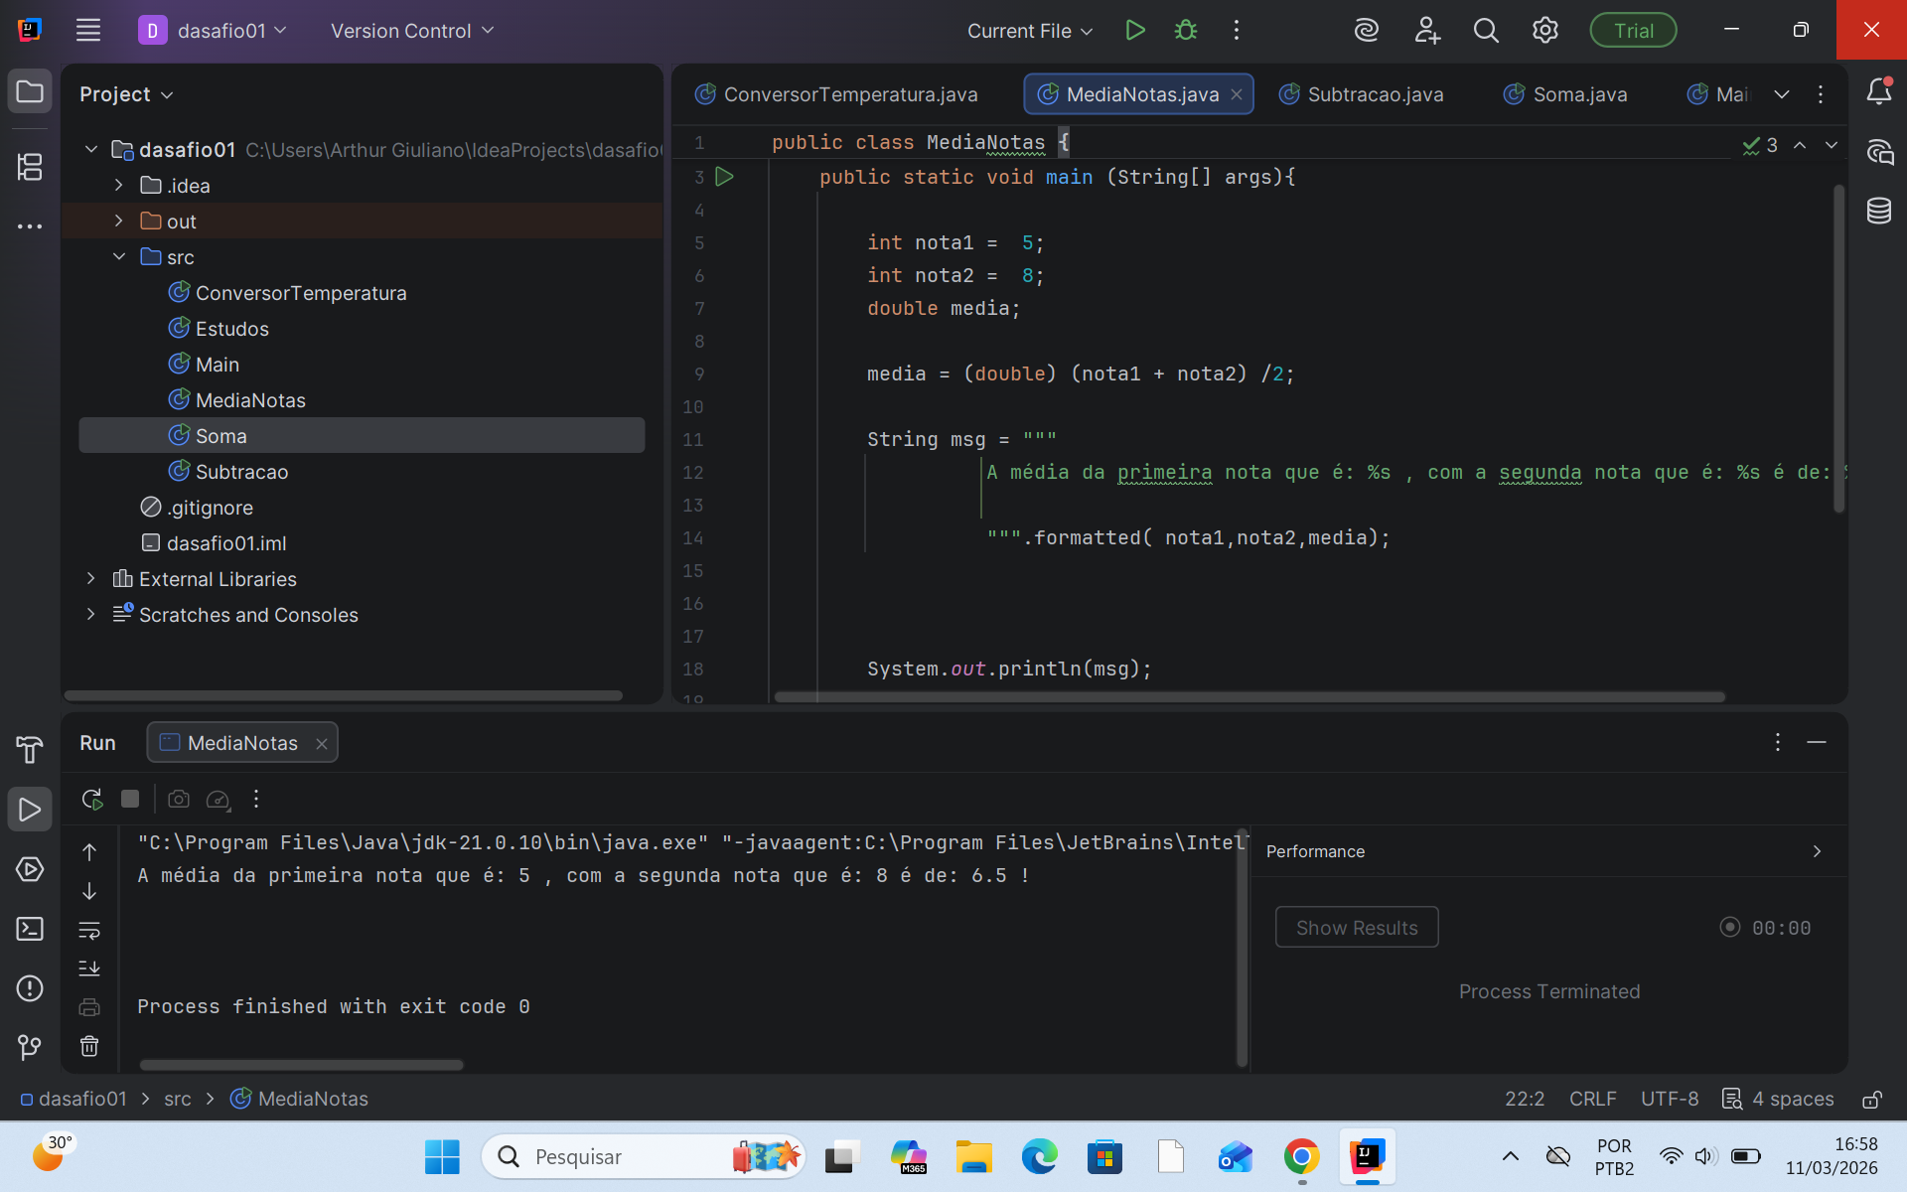Open the Database tool window
The width and height of the screenshot is (1907, 1192).
pos(1878,211)
